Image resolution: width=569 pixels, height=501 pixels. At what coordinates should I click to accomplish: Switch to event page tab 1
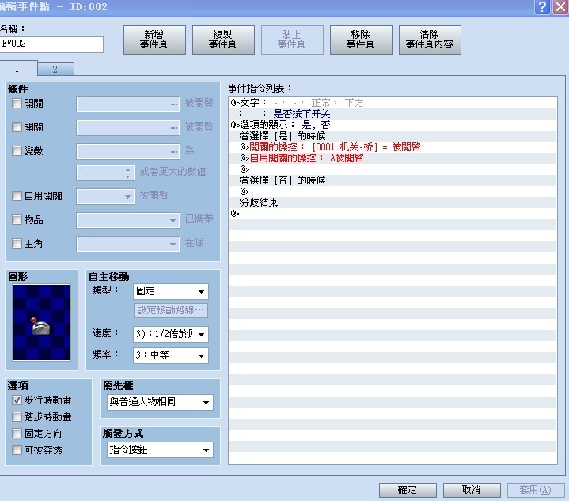click(17, 68)
